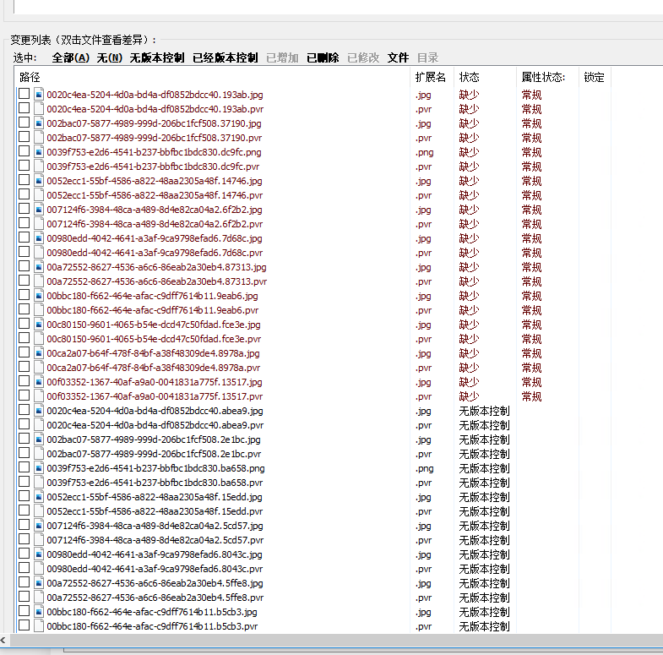Select files via 文件 filter link
This screenshot has height=655, width=663.
click(398, 57)
